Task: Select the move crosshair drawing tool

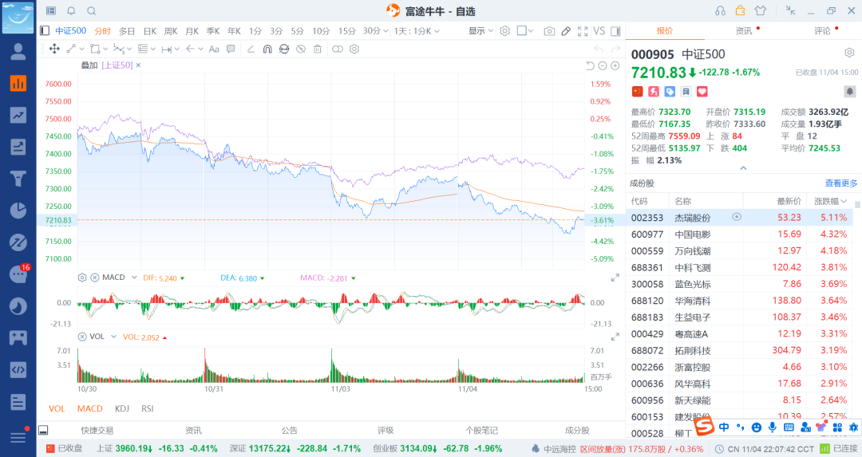Action: (54, 49)
